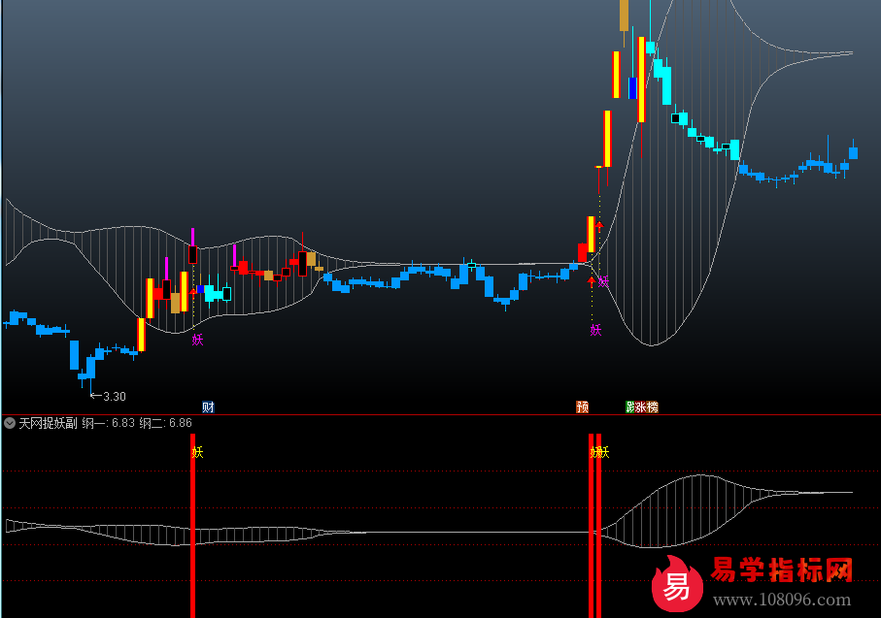The height and width of the screenshot is (618, 881).
Task: Click the green 跌 icon
Action: tap(629, 407)
